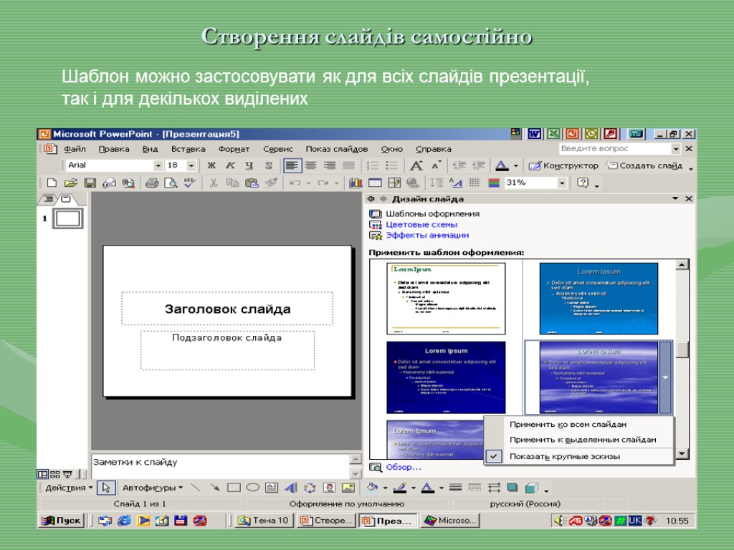Insert WordArt from drawing toolbar

(x=291, y=488)
